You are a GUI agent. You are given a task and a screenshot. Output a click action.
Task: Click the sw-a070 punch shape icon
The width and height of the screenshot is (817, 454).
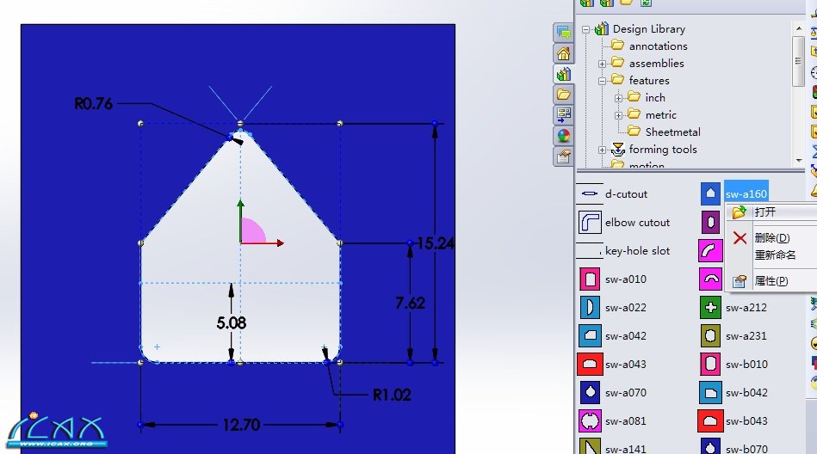pos(590,393)
